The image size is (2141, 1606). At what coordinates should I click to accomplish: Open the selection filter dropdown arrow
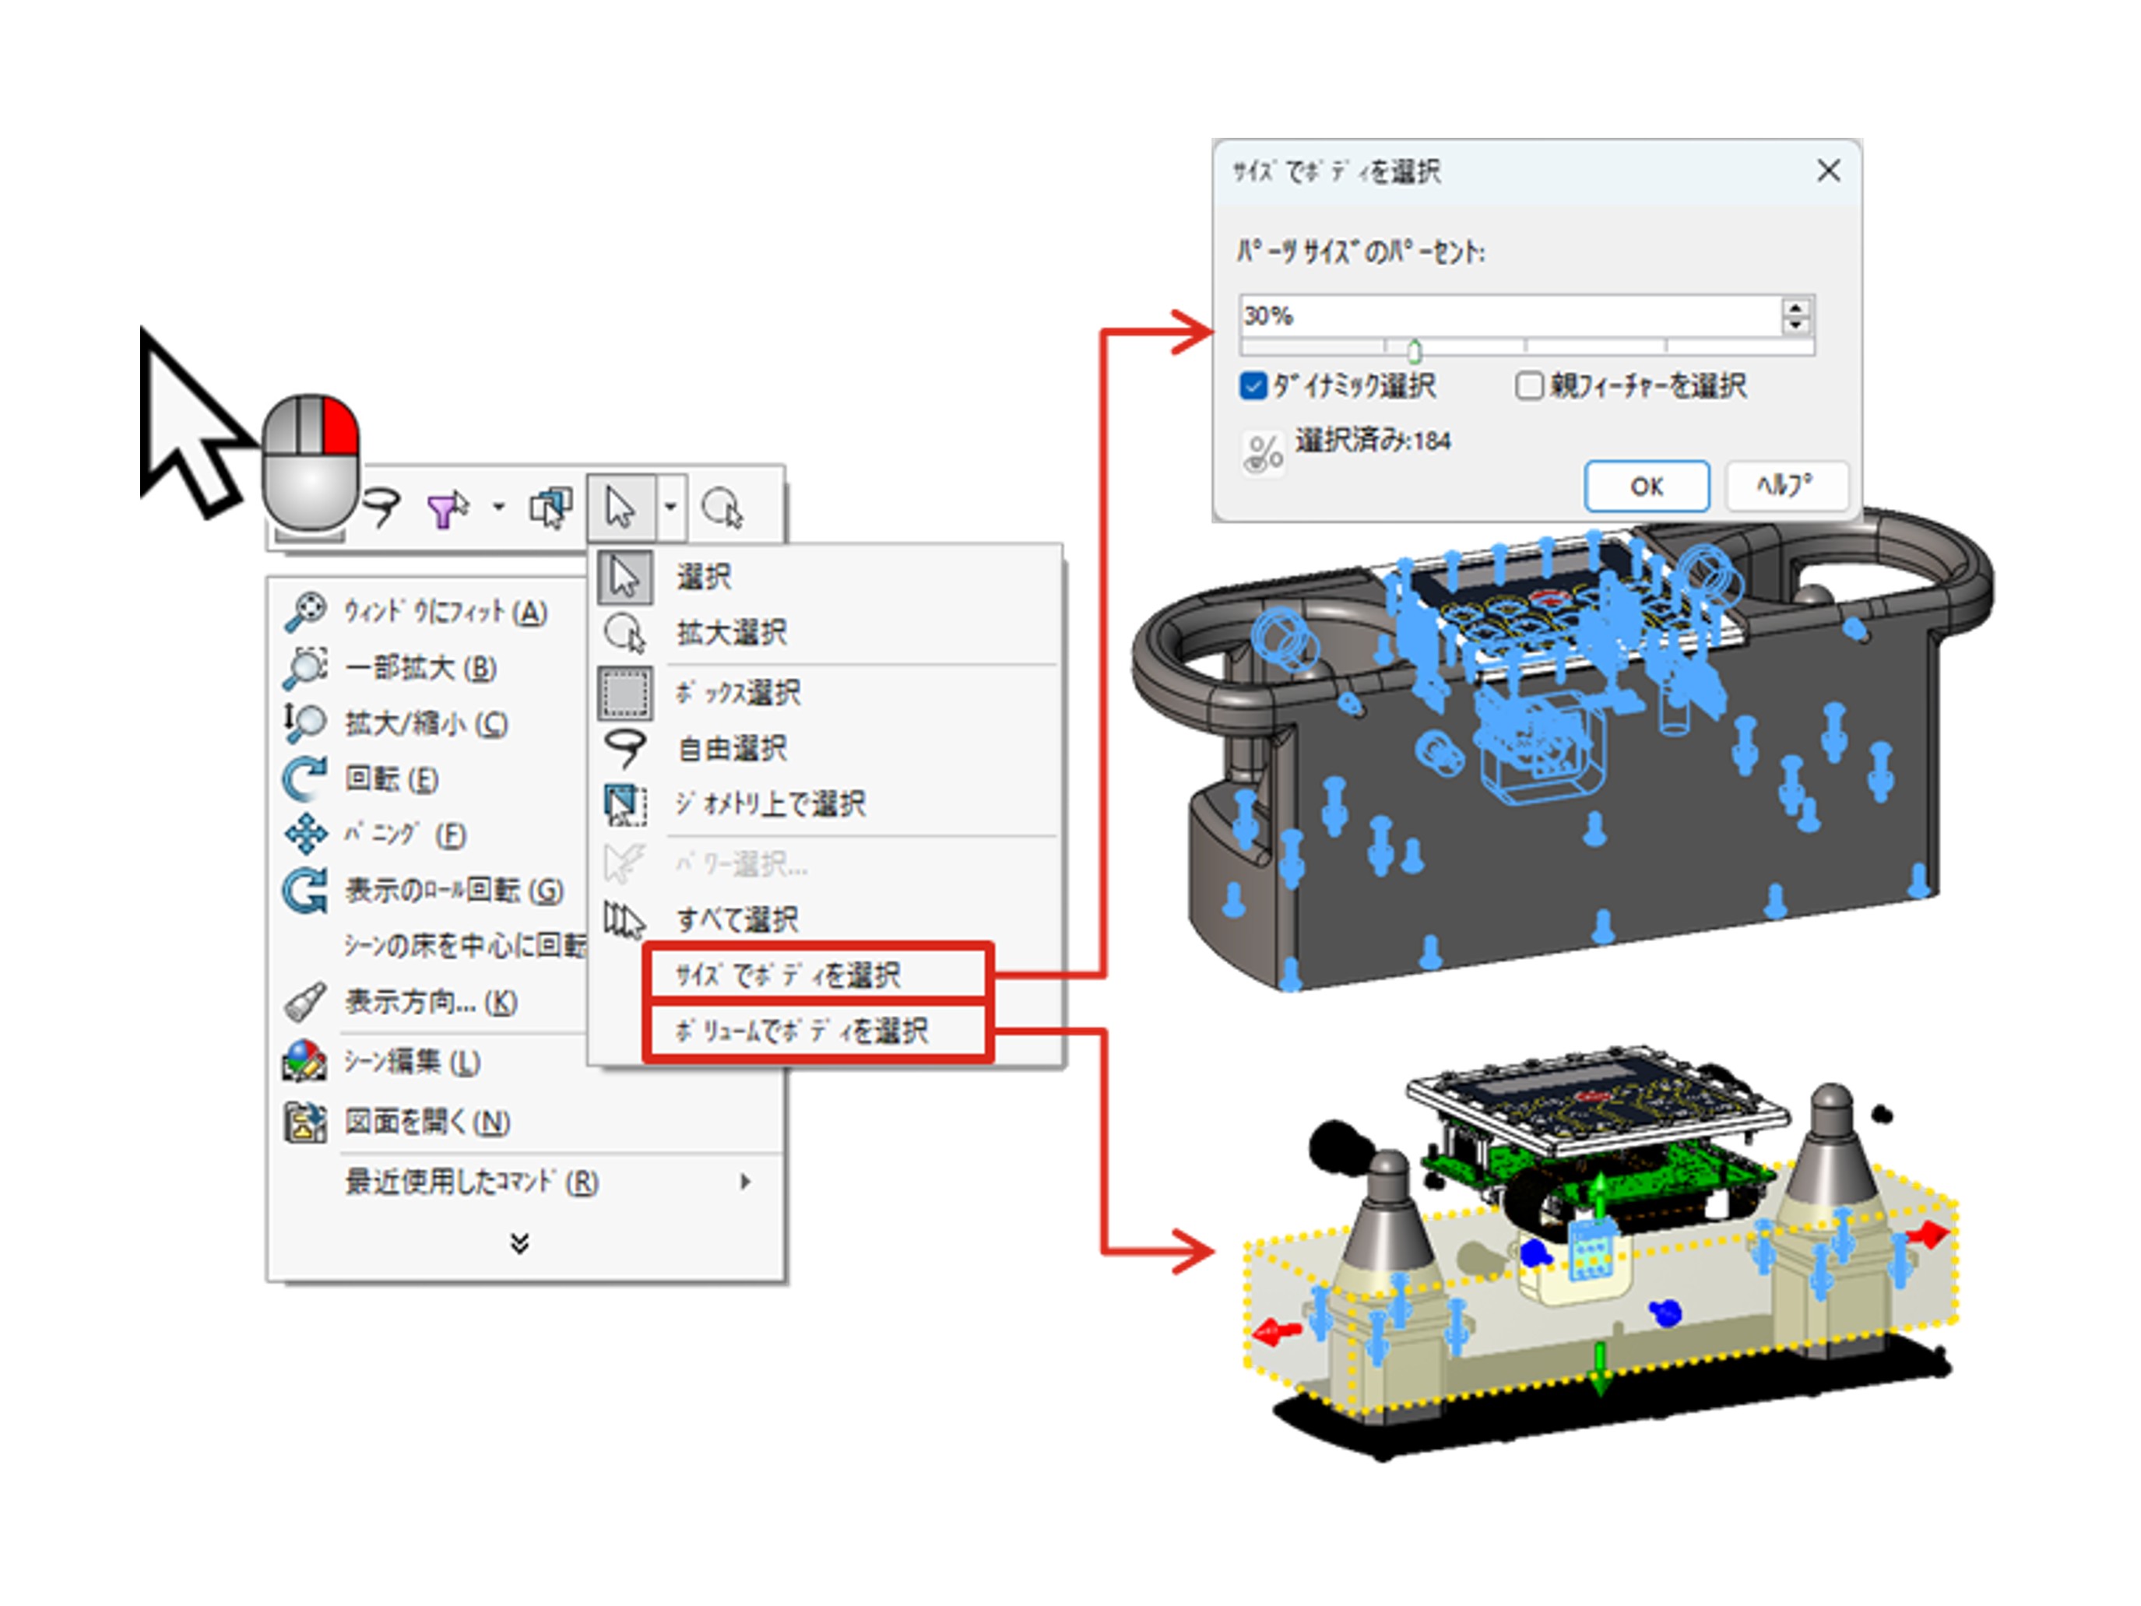pos(498,508)
